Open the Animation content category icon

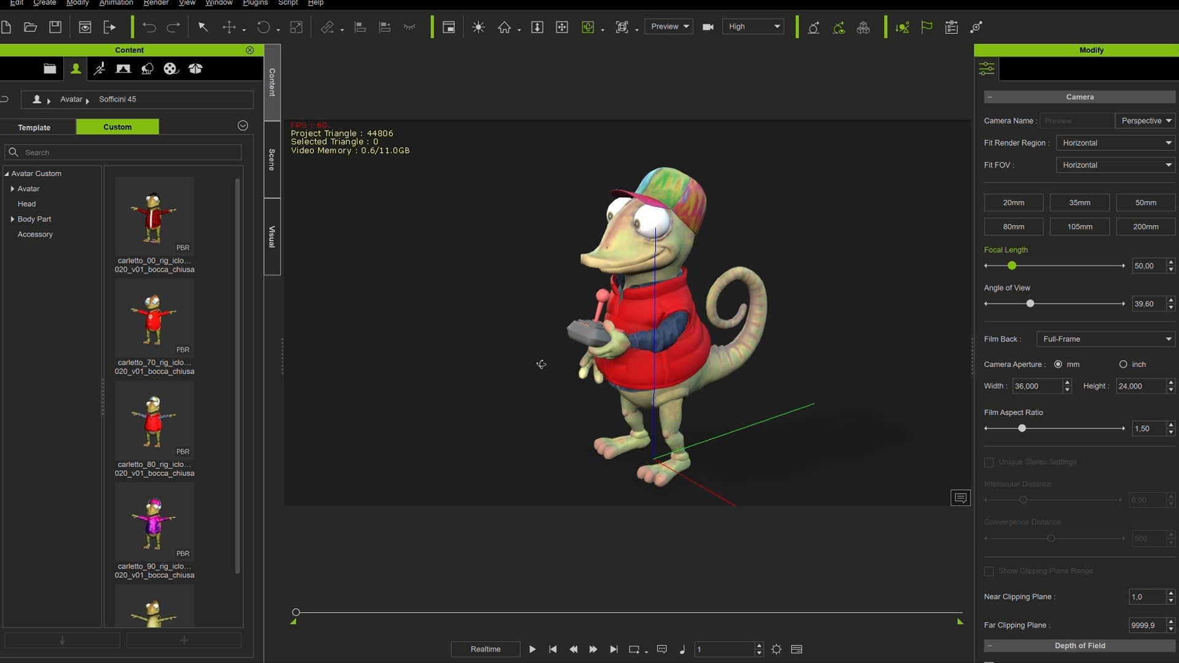tap(99, 69)
